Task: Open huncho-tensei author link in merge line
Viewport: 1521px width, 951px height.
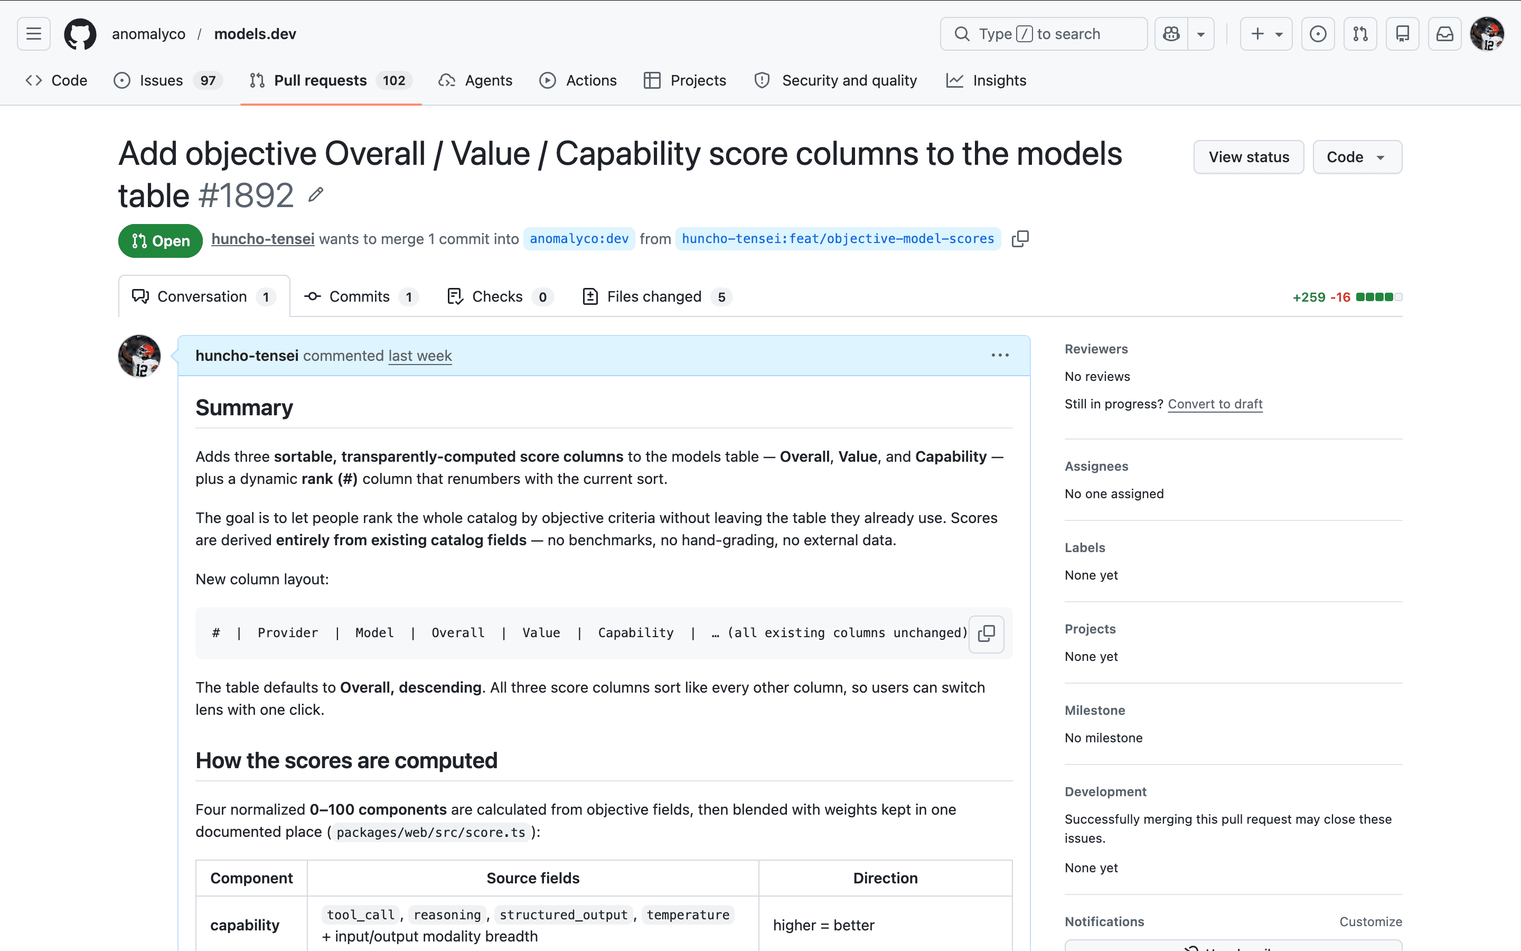Action: tap(262, 239)
